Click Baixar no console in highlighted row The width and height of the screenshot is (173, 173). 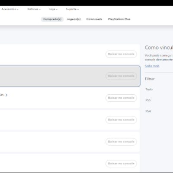pos(121,76)
